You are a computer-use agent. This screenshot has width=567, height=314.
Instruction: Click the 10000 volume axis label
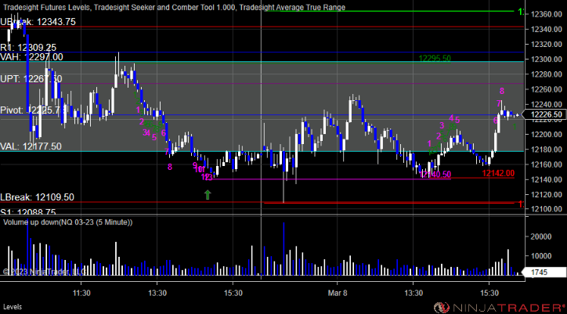click(541, 256)
